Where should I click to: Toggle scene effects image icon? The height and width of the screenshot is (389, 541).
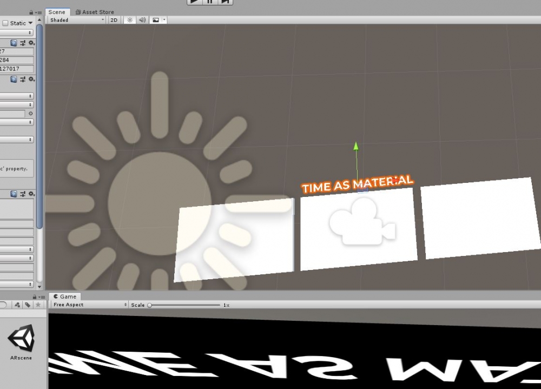156,20
